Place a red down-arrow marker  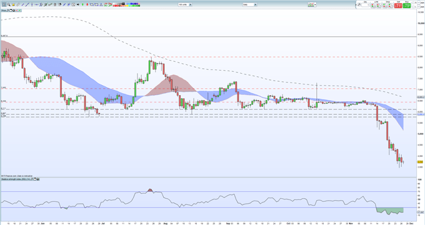[x=87, y=4]
